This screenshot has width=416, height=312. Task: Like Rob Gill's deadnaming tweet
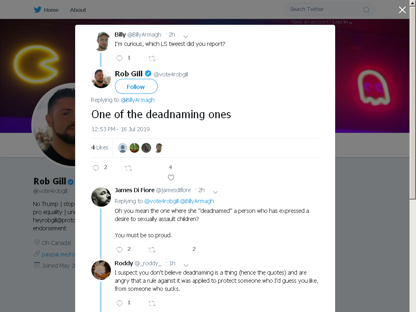coord(171,178)
